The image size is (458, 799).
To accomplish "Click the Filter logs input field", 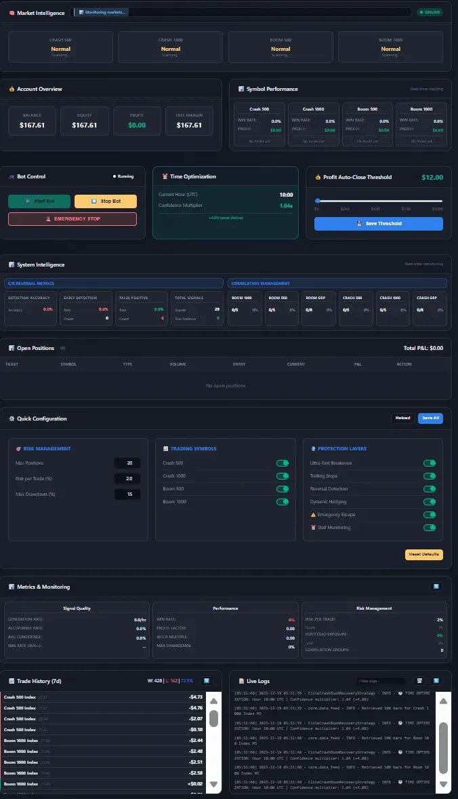I will [381, 680].
